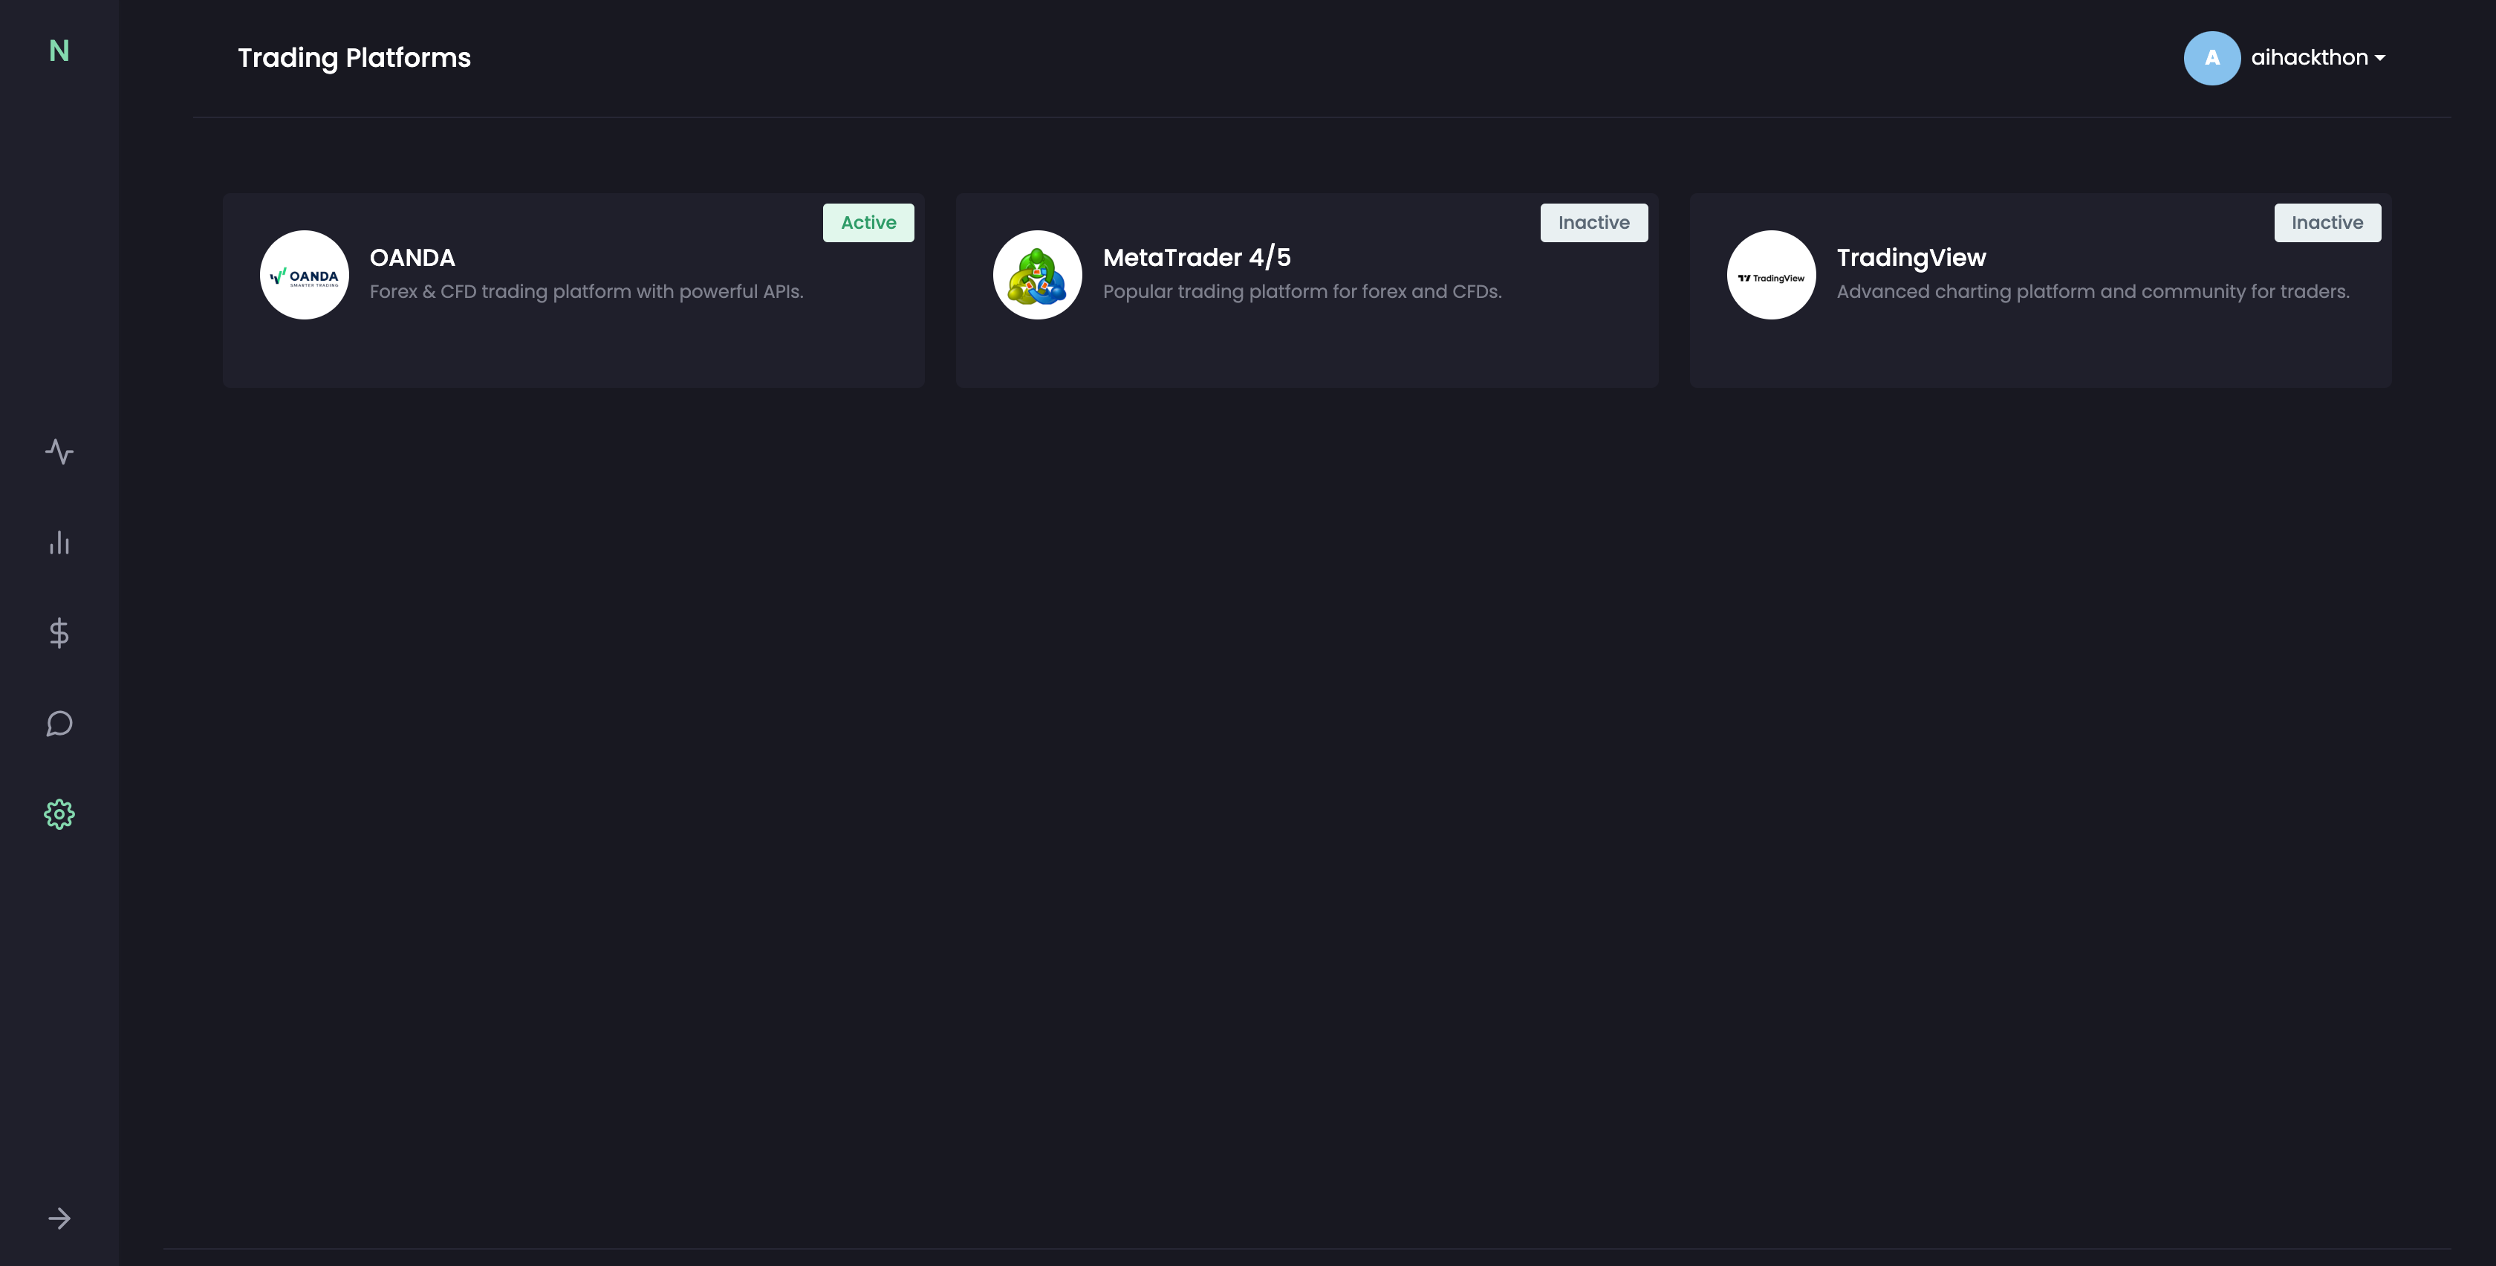Click the MetaTrader logo icon
The image size is (2496, 1266).
point(1037,276)
